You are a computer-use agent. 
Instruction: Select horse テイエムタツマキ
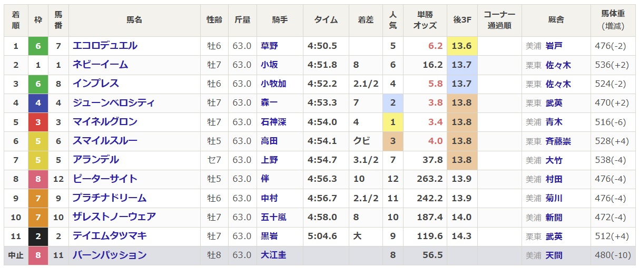pyautogui.click(x=110, y=236)
